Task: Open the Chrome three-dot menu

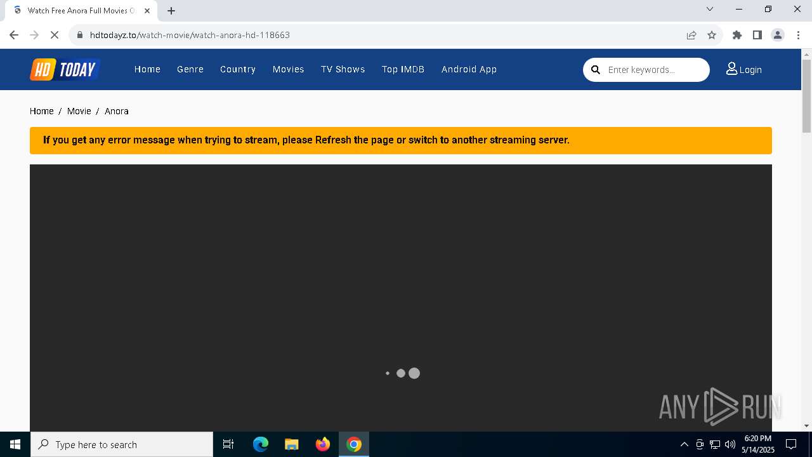Action: [798, 35]
